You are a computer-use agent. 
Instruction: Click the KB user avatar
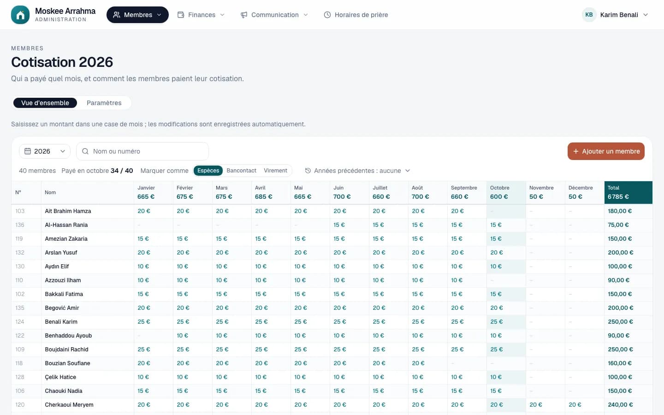point(589,15)
